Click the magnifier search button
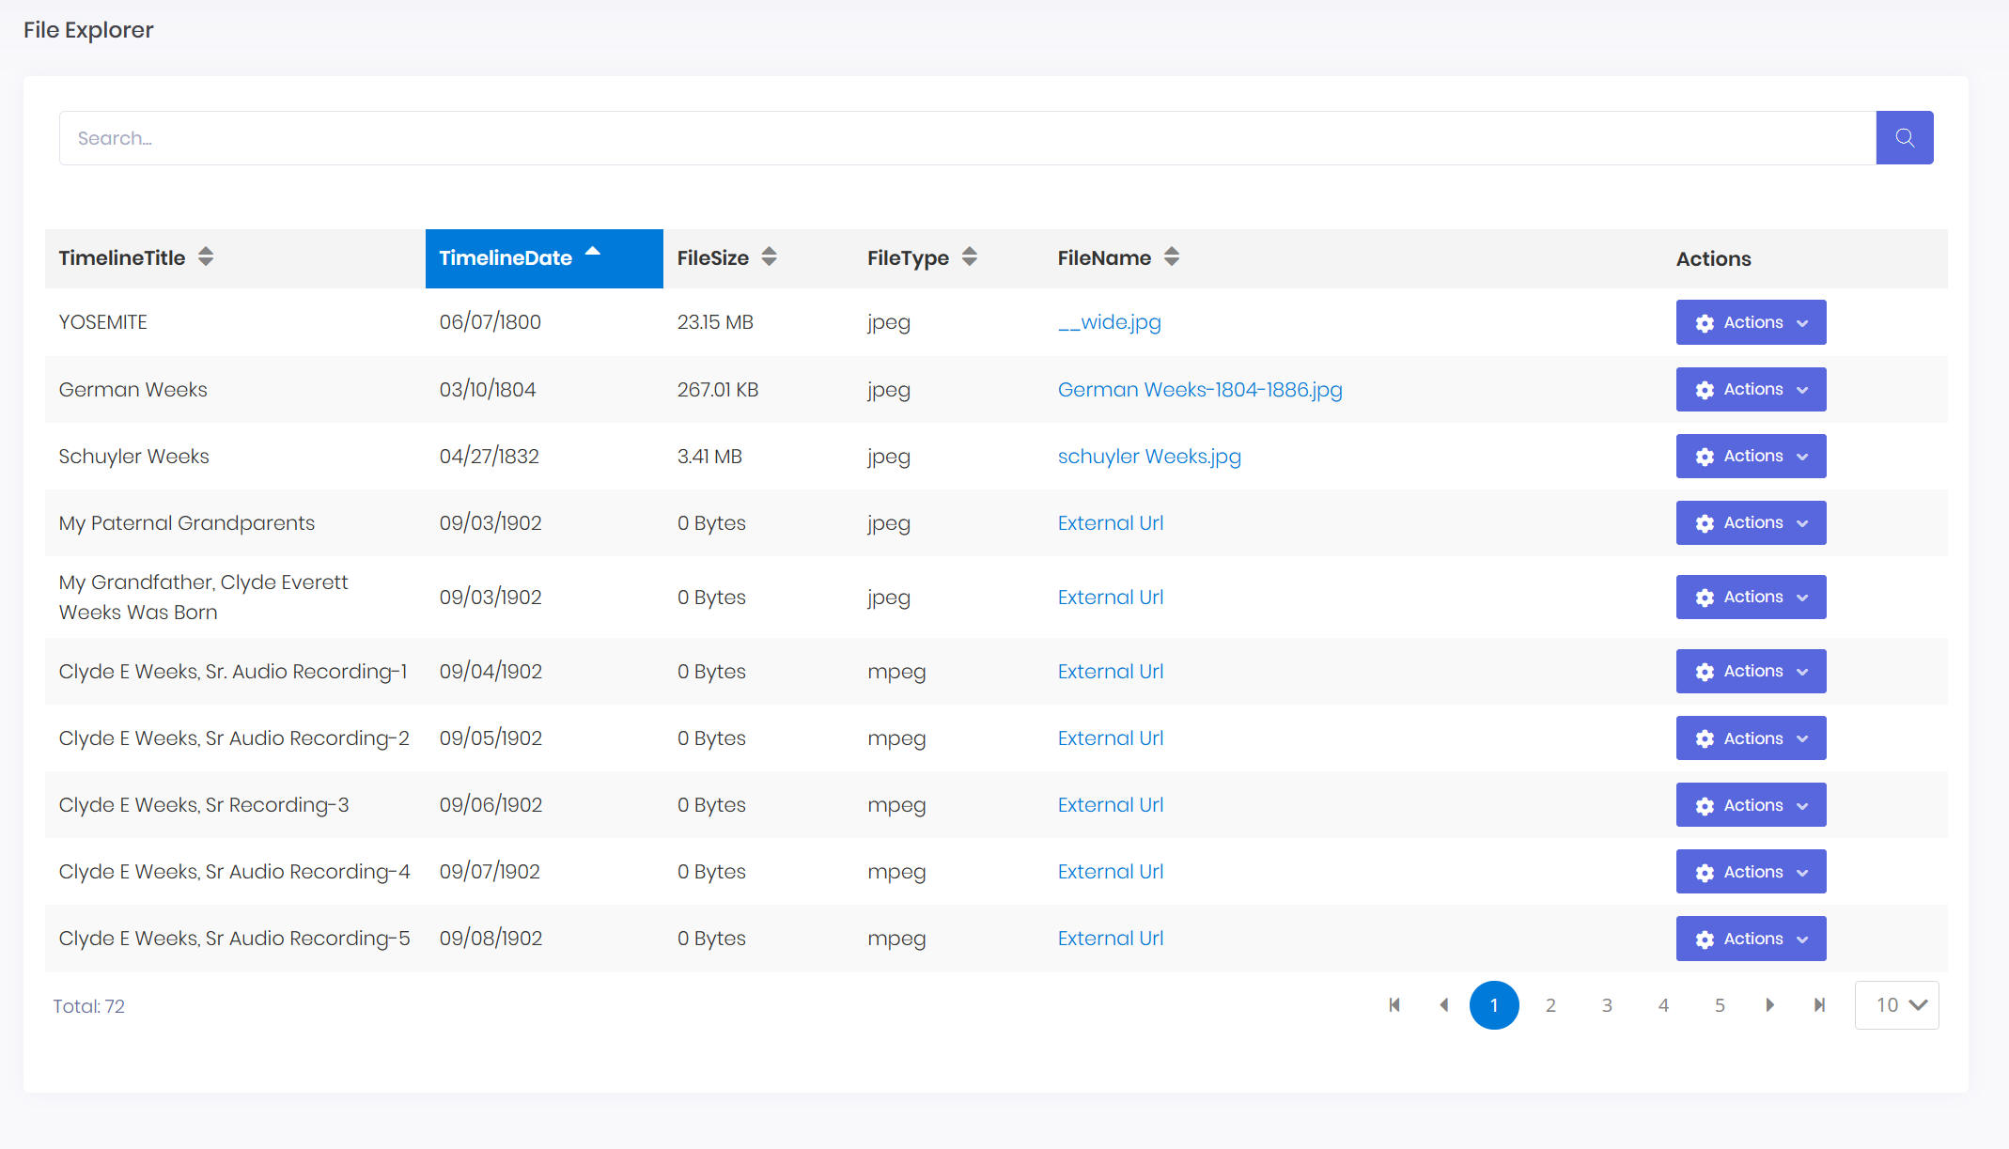The height and width of the screenshot is (1149, 2009). (1904, 138)
